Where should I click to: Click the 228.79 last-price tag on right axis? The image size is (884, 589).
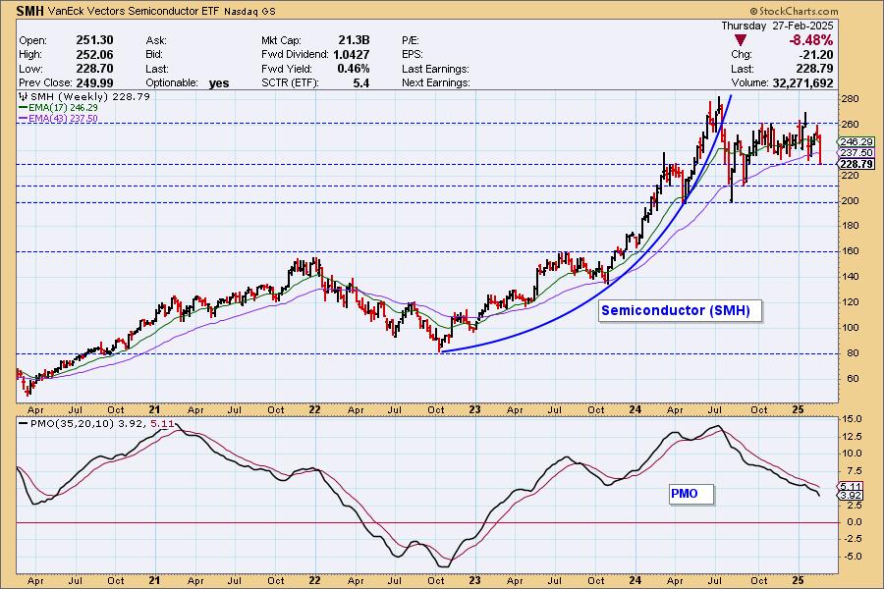pos(856,164)
